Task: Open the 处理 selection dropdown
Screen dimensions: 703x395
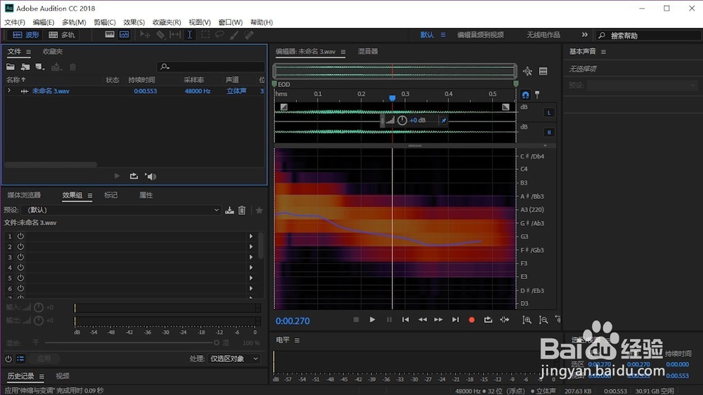Action: point(233,359)
